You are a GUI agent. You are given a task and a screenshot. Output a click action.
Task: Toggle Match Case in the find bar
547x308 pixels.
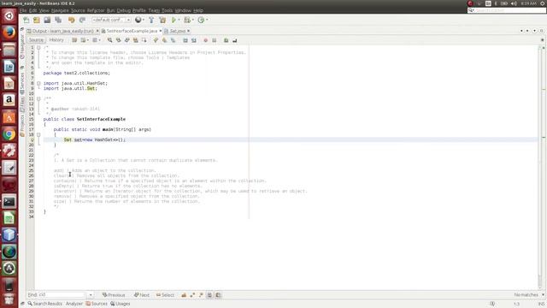pos(184,295)
